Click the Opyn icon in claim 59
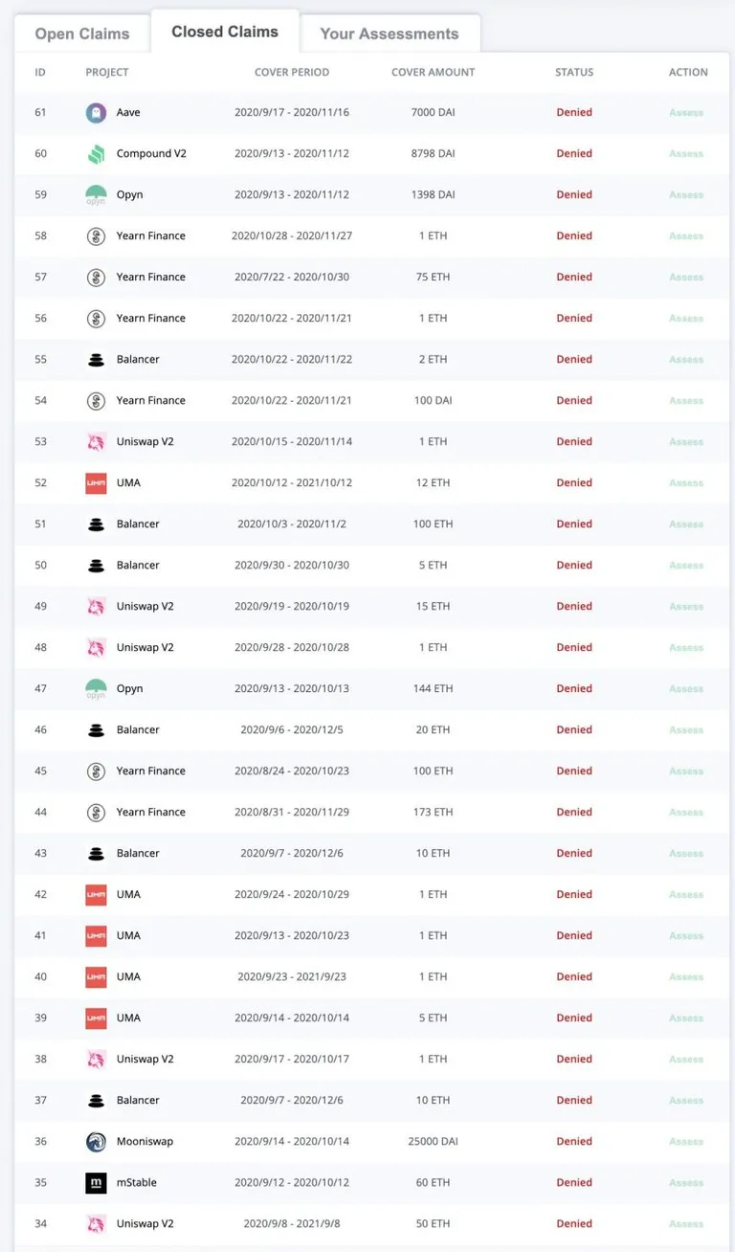 [x=96, y=195]
